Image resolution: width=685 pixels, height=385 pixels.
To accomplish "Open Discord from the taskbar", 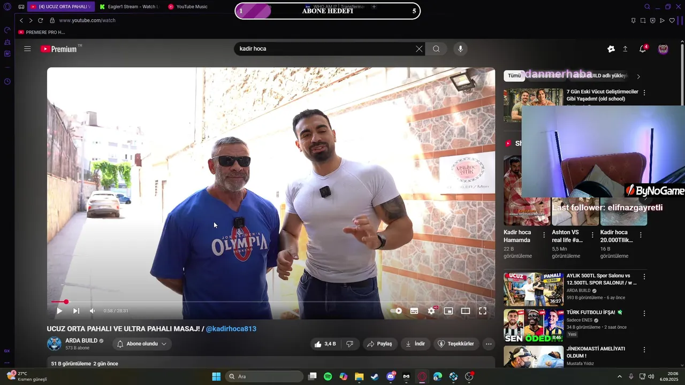I will click(391, 376).
